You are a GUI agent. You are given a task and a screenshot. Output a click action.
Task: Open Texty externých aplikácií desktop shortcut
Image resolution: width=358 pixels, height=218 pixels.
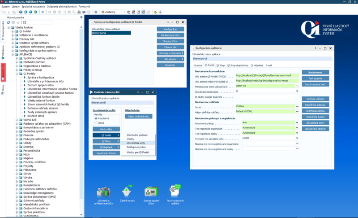175,194
